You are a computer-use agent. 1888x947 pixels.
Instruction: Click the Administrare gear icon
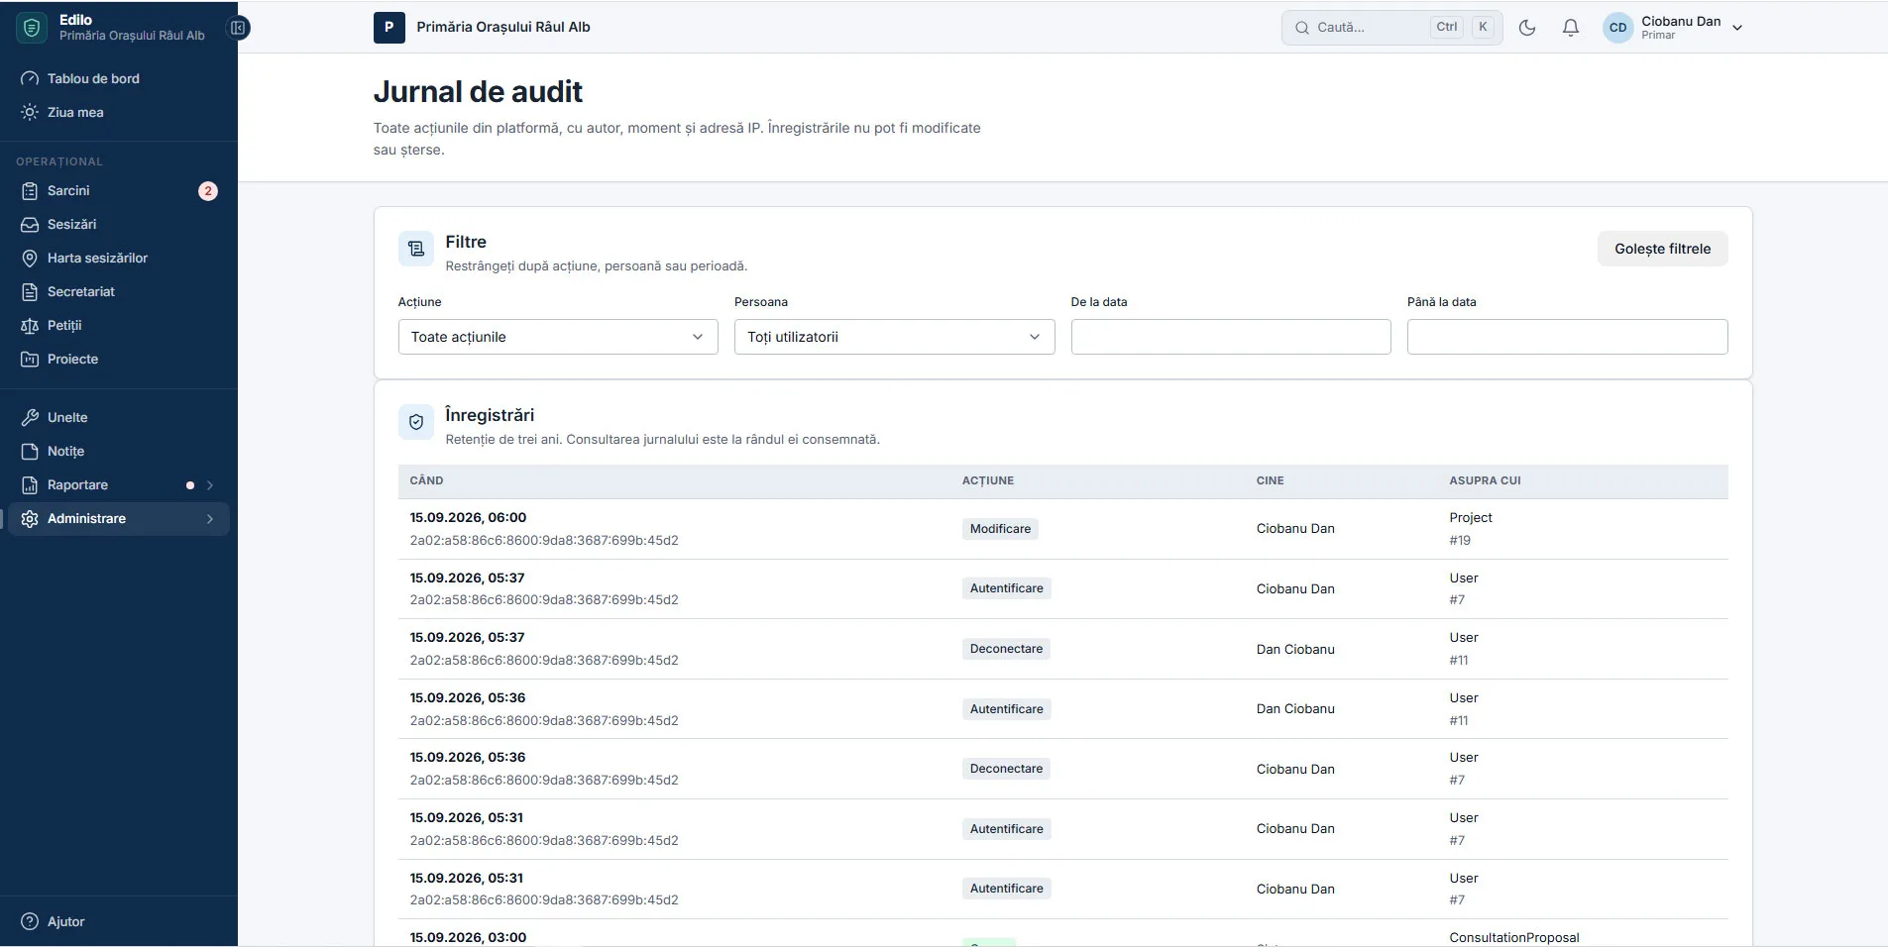click(30, 518)
